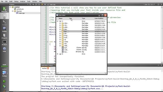Viewport: 163px width, 92px height.
Task: Close the myfont output tab
Action: (48, 68)
